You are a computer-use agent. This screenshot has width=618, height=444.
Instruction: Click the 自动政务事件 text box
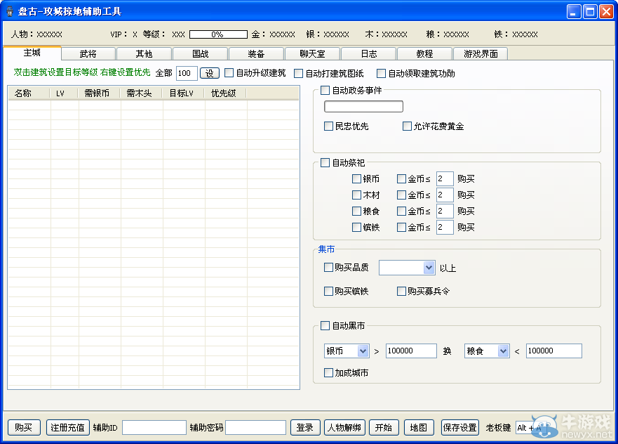(363, 106)
